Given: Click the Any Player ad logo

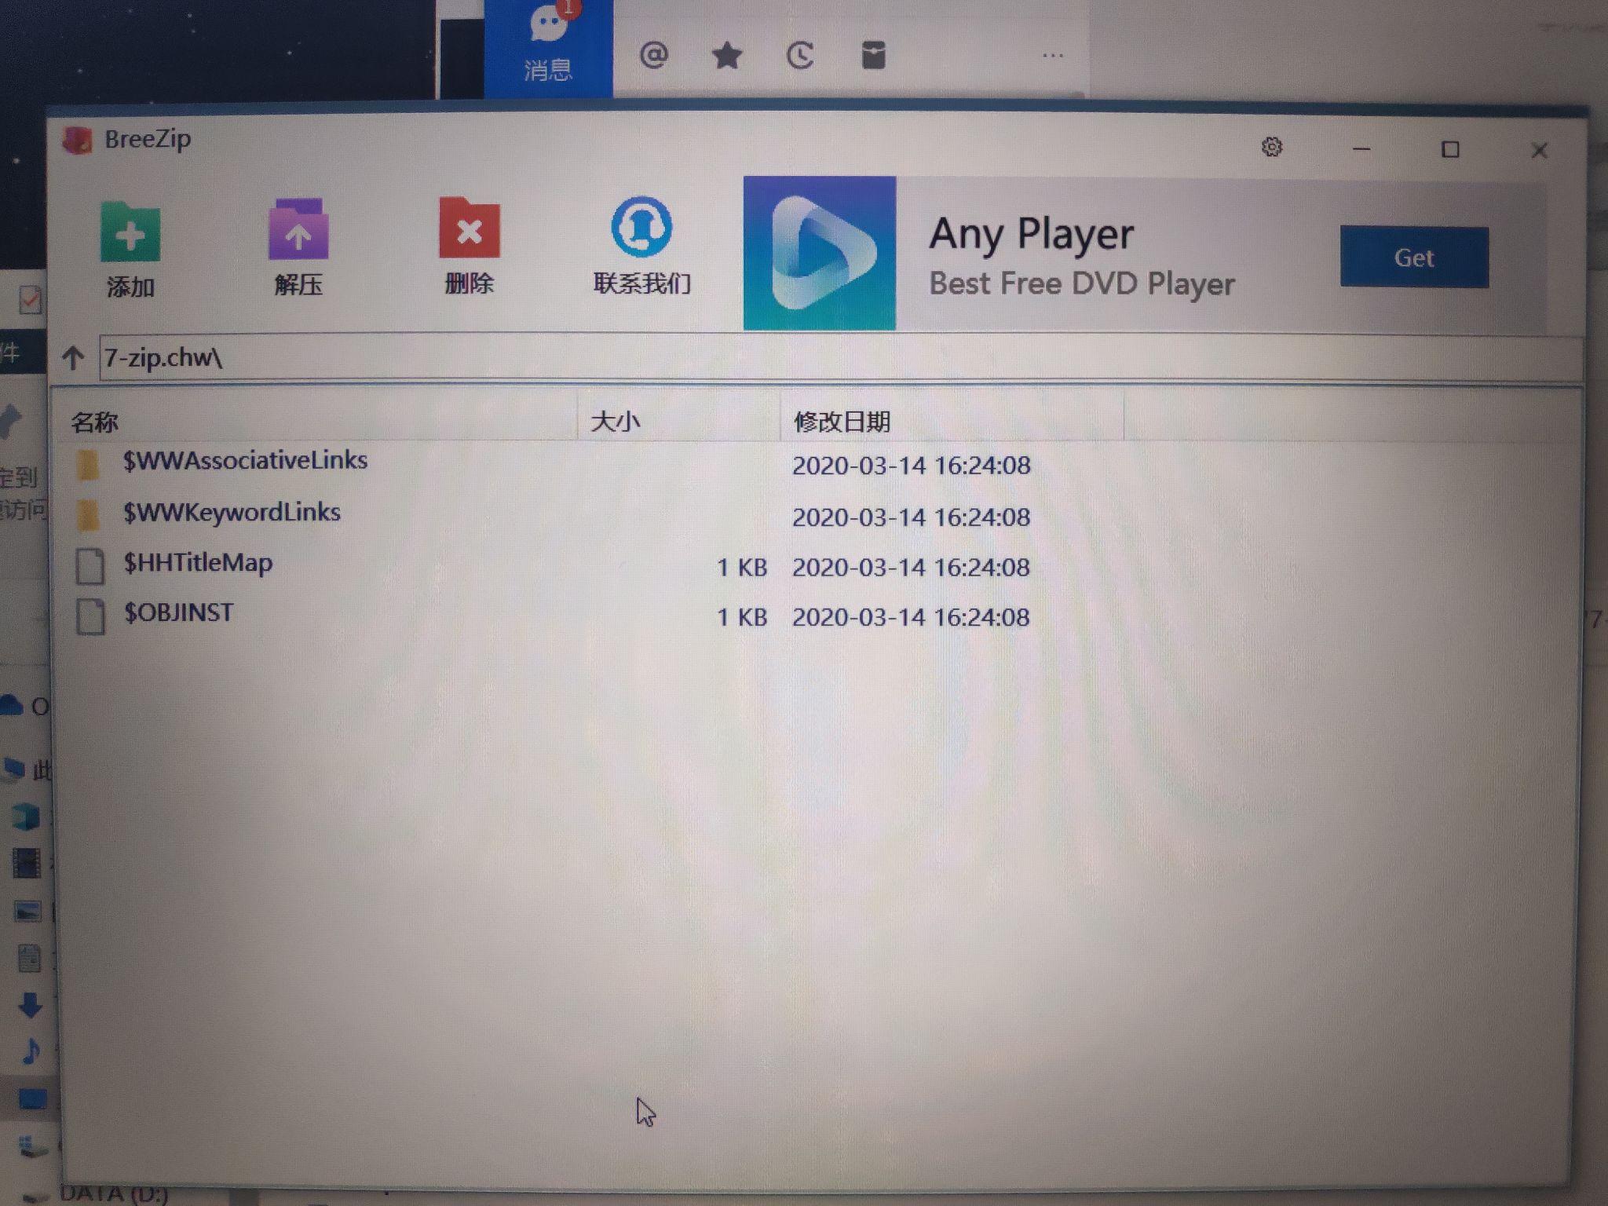Looking at the screenshot, I should [820, 253].
